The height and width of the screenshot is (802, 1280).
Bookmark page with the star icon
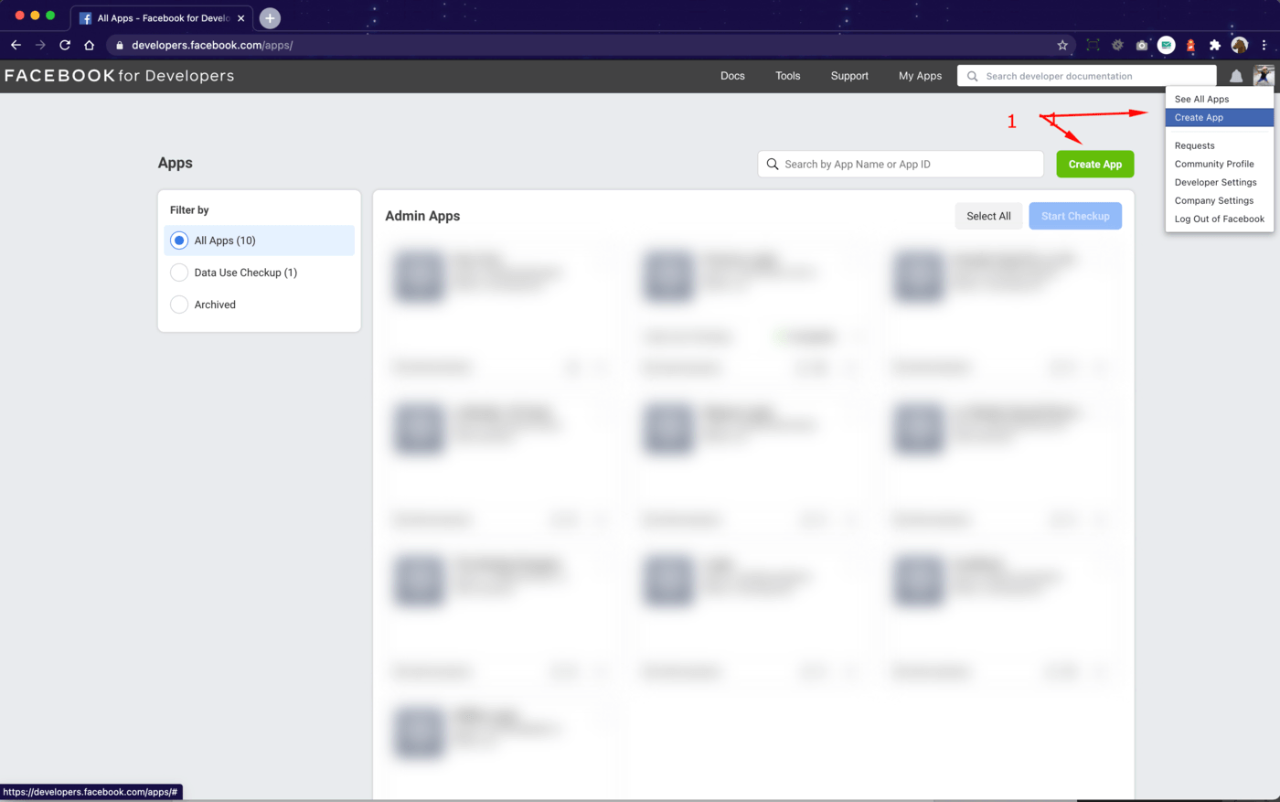click(x=1062, y=45)
